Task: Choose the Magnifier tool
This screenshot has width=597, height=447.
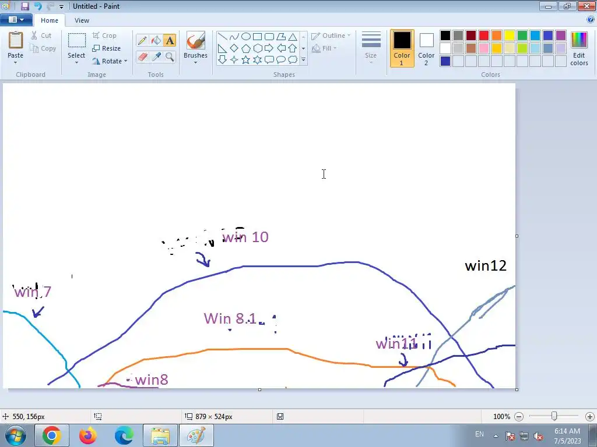Action: point(170,56)
